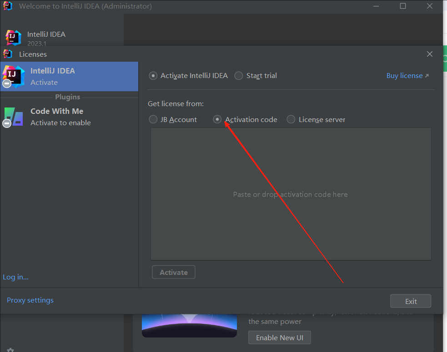The width and height of the screenshot is (447, 352).
Task: Click the IntelliJ IDEA product icon in license list
Action: click(x=13, y=76)
